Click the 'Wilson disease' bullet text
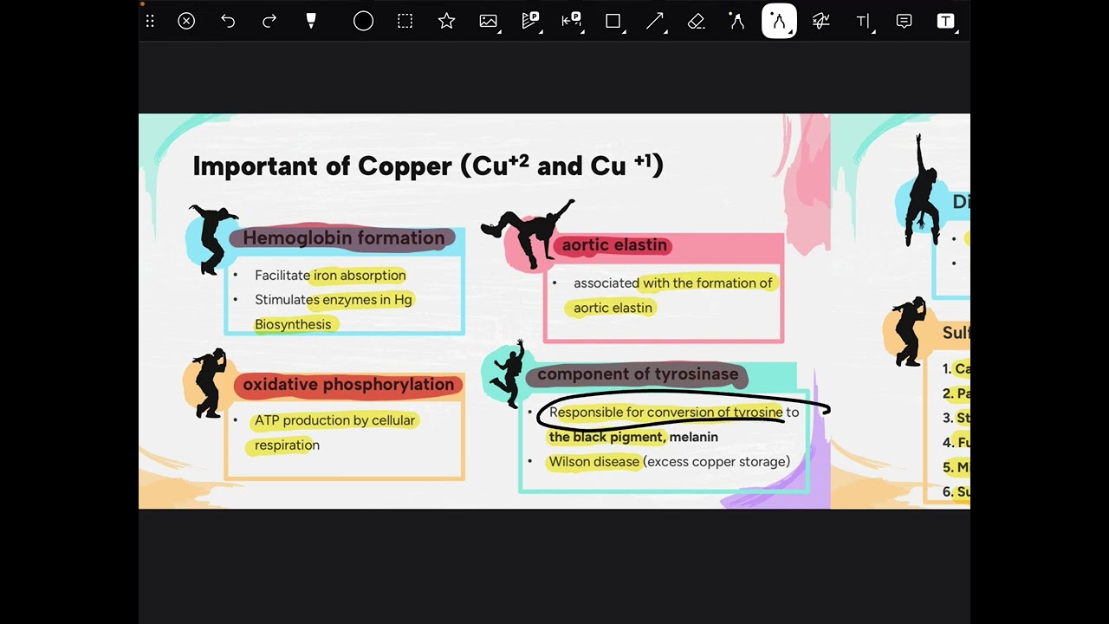 tap(594, 462)
